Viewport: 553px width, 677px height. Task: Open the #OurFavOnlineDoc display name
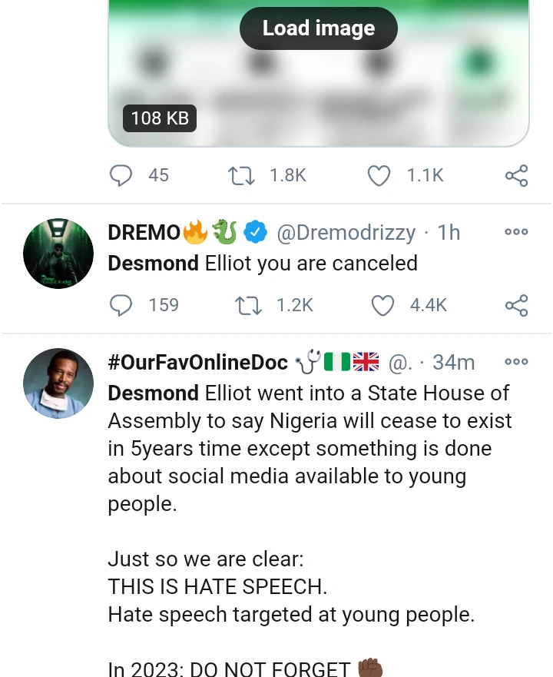coord(197,362)
